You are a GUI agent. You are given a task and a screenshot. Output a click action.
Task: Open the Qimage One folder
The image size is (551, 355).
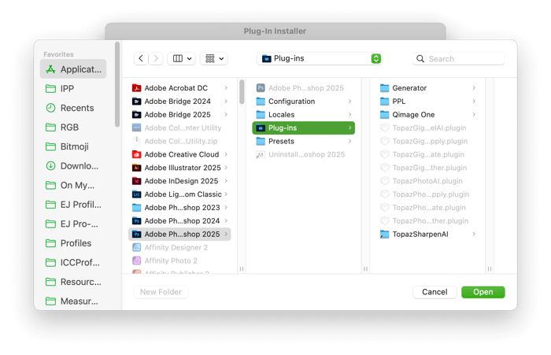point(427,115)
